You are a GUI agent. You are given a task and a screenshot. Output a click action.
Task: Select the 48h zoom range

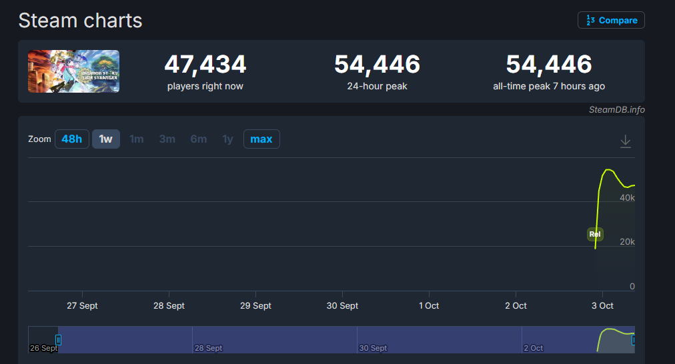71,139
